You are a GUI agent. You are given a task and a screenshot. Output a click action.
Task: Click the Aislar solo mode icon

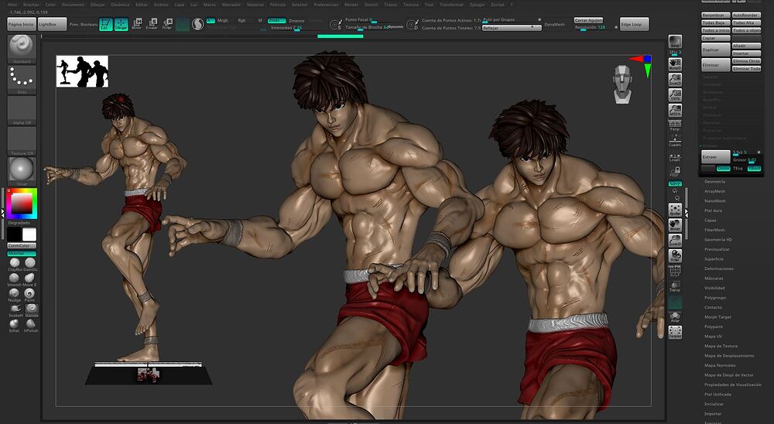(675, 317)
